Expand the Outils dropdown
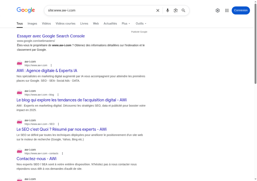The image size is (257, 181). point(141,24)
